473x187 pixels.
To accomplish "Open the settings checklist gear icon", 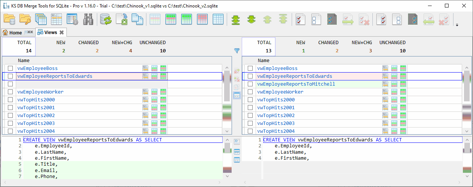I will (x=72, y=19).
